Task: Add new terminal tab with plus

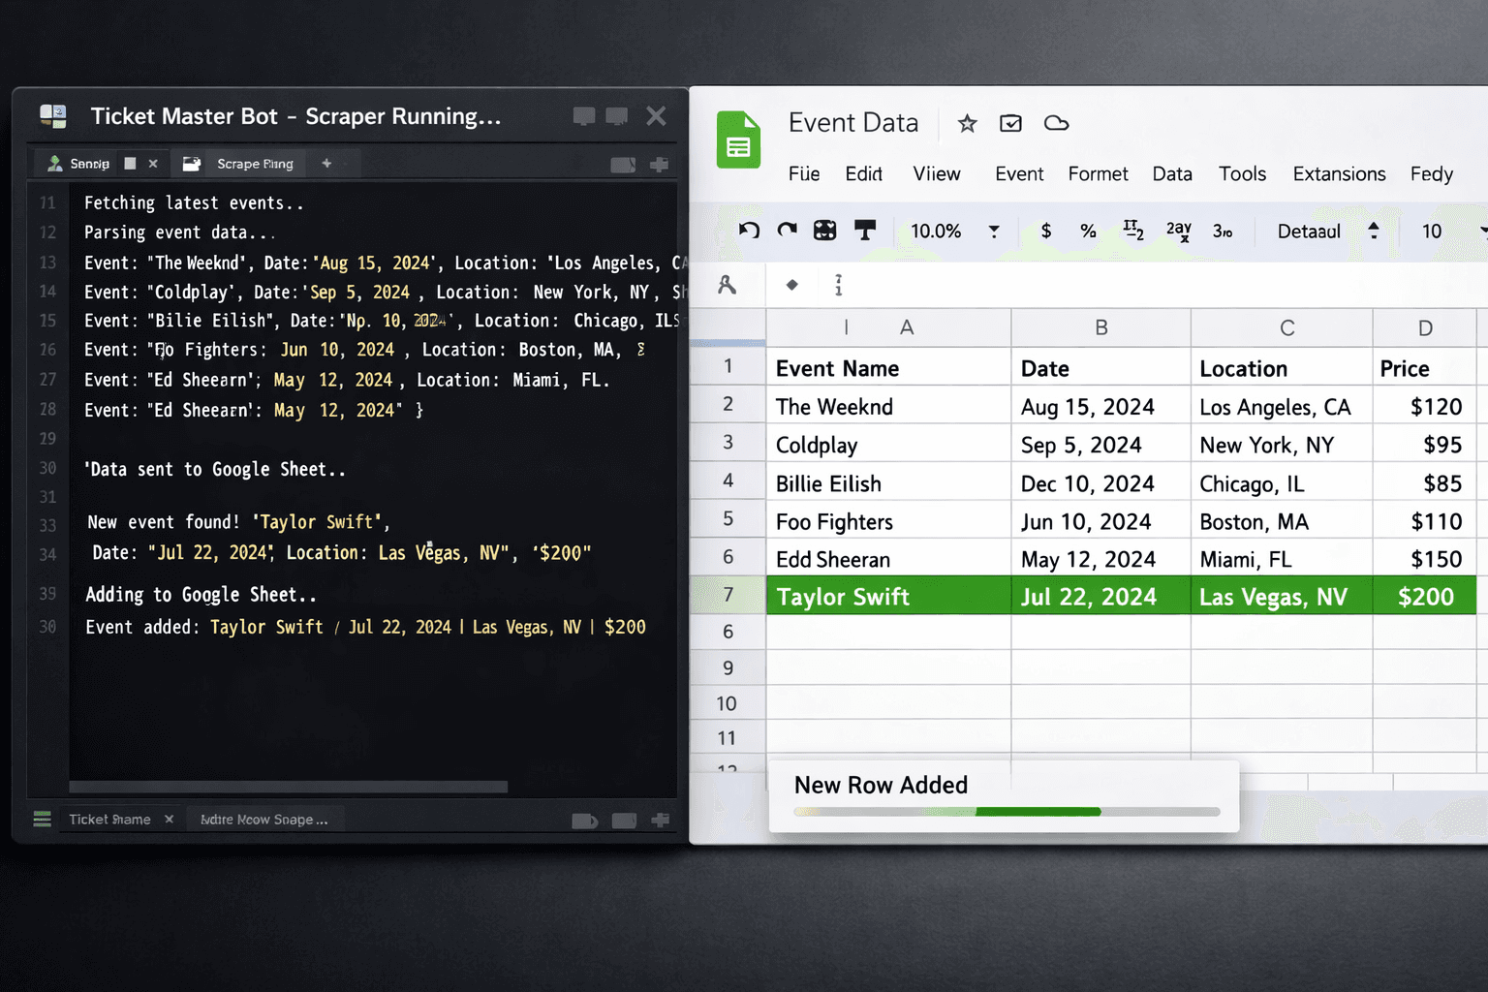Action: click(326, 164)
